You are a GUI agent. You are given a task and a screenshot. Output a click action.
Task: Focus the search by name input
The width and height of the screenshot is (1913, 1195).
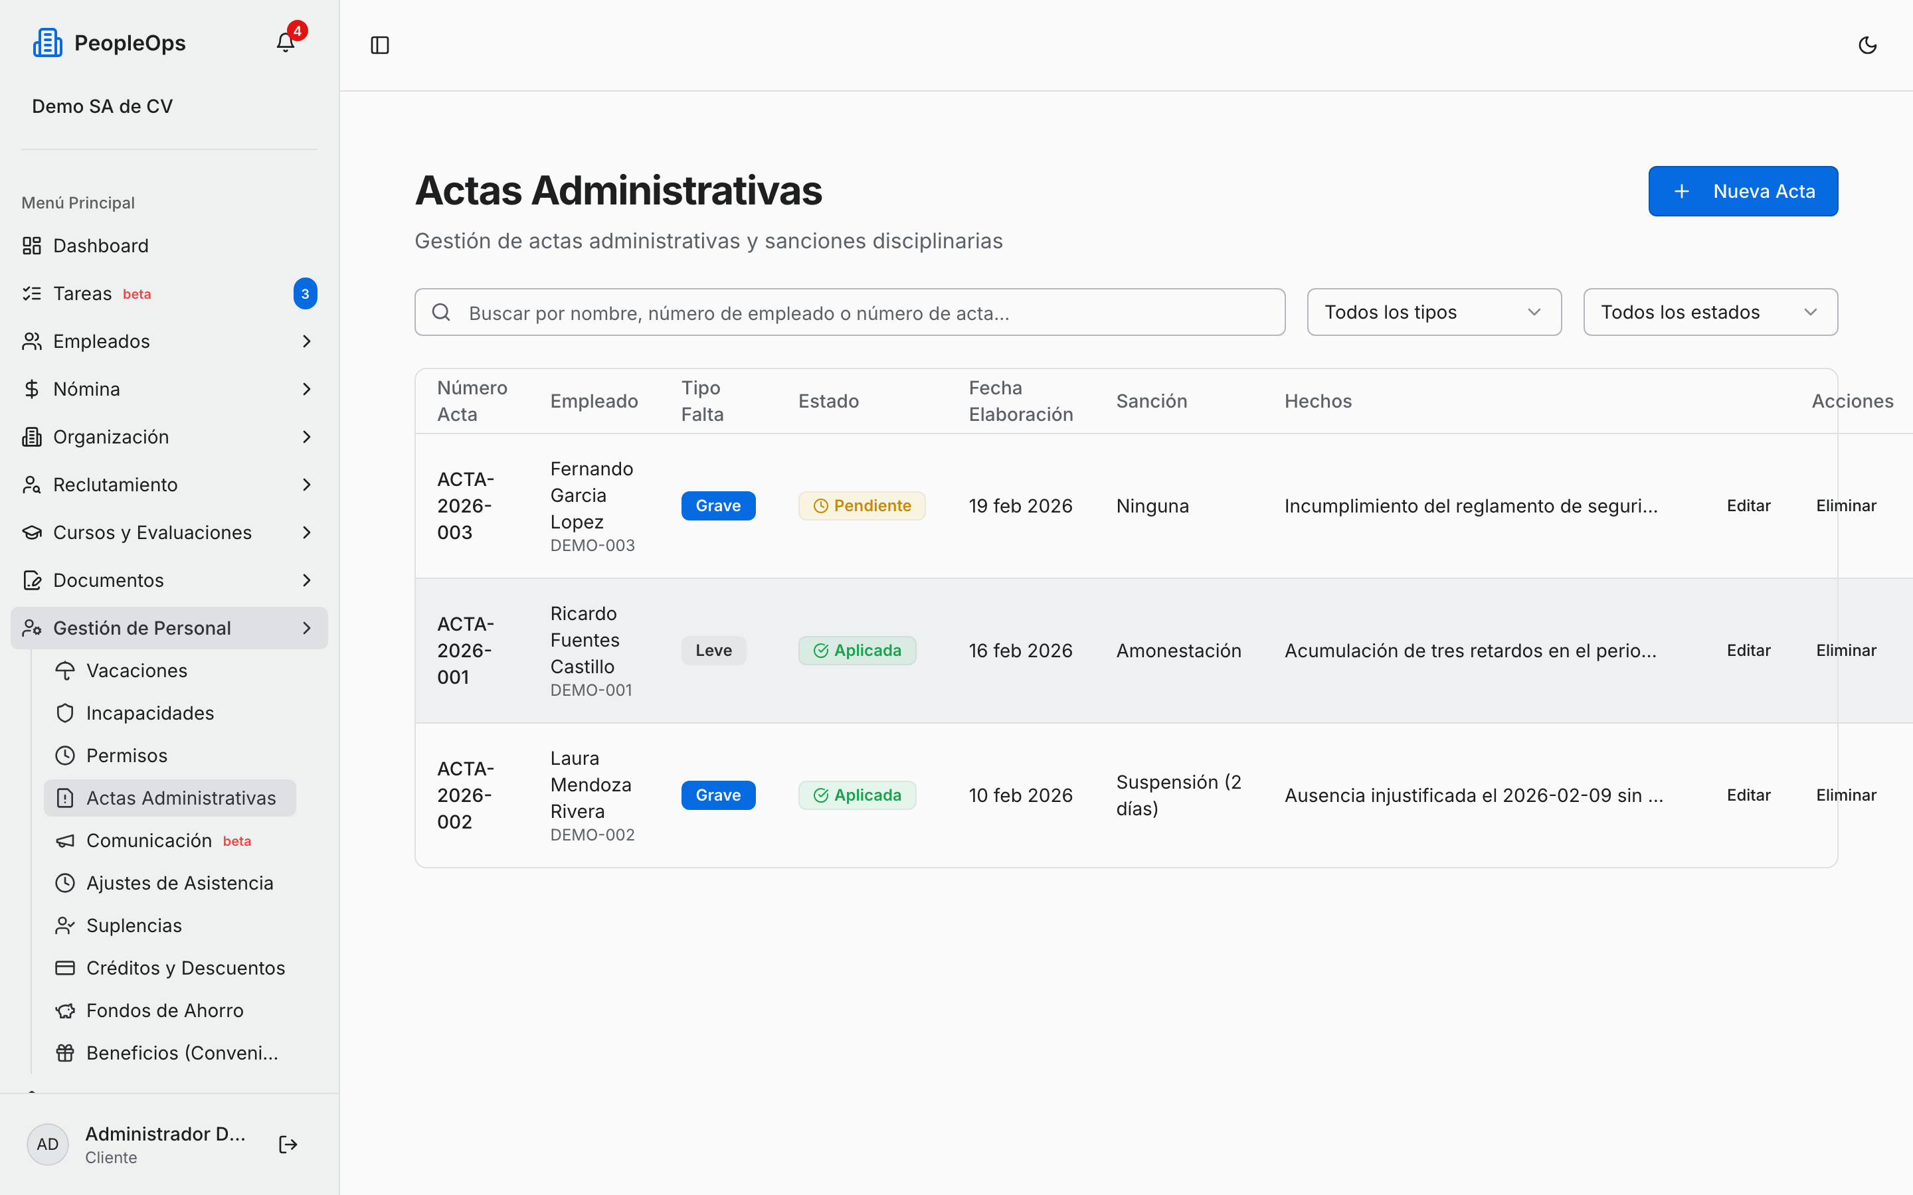click(850, 312)
